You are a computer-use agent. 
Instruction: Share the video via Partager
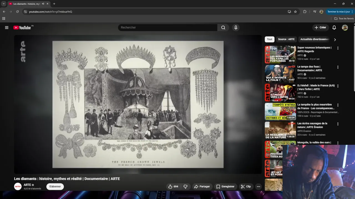[202, 187]
